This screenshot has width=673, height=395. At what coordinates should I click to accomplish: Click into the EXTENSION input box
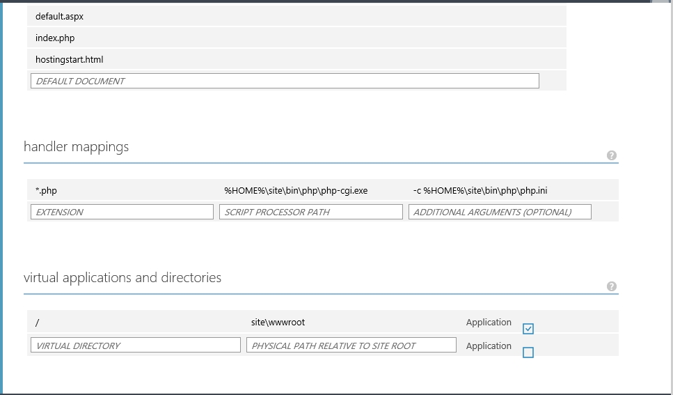click(122, 212)
